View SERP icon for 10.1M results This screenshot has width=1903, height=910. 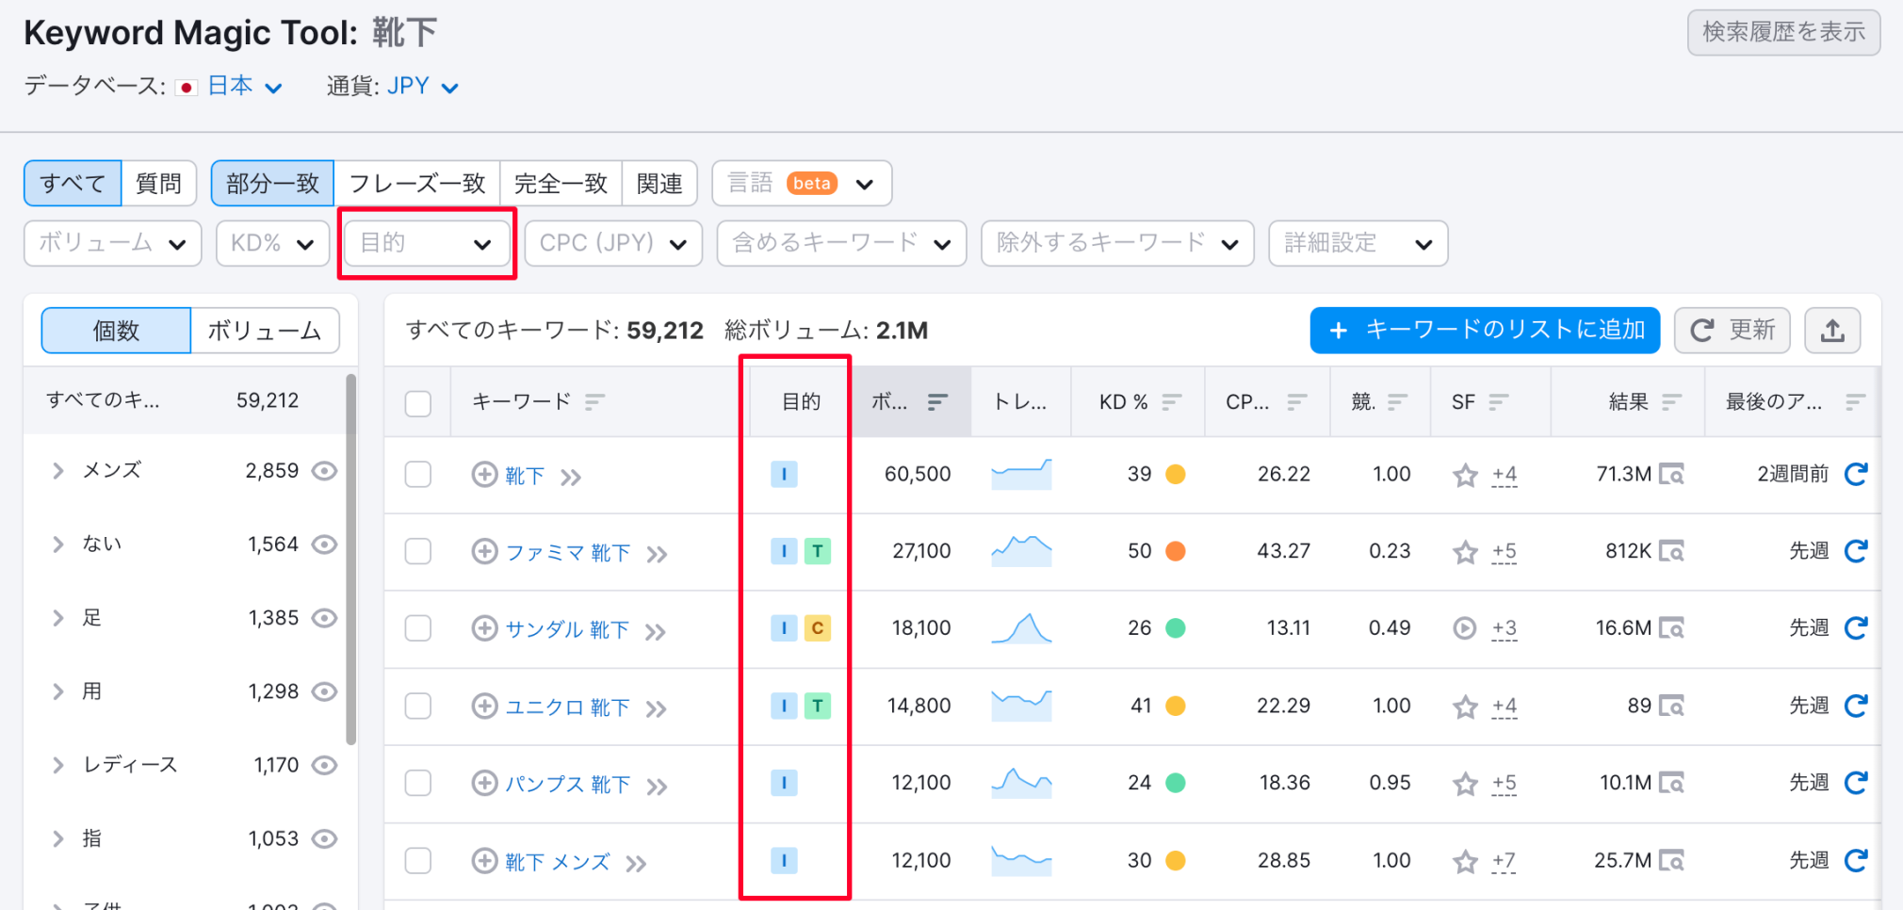click(x=1671, y=783)
